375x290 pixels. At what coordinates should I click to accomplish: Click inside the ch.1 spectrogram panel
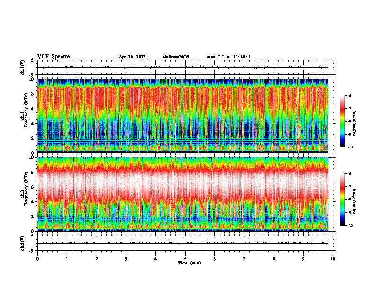coord(183,116)
